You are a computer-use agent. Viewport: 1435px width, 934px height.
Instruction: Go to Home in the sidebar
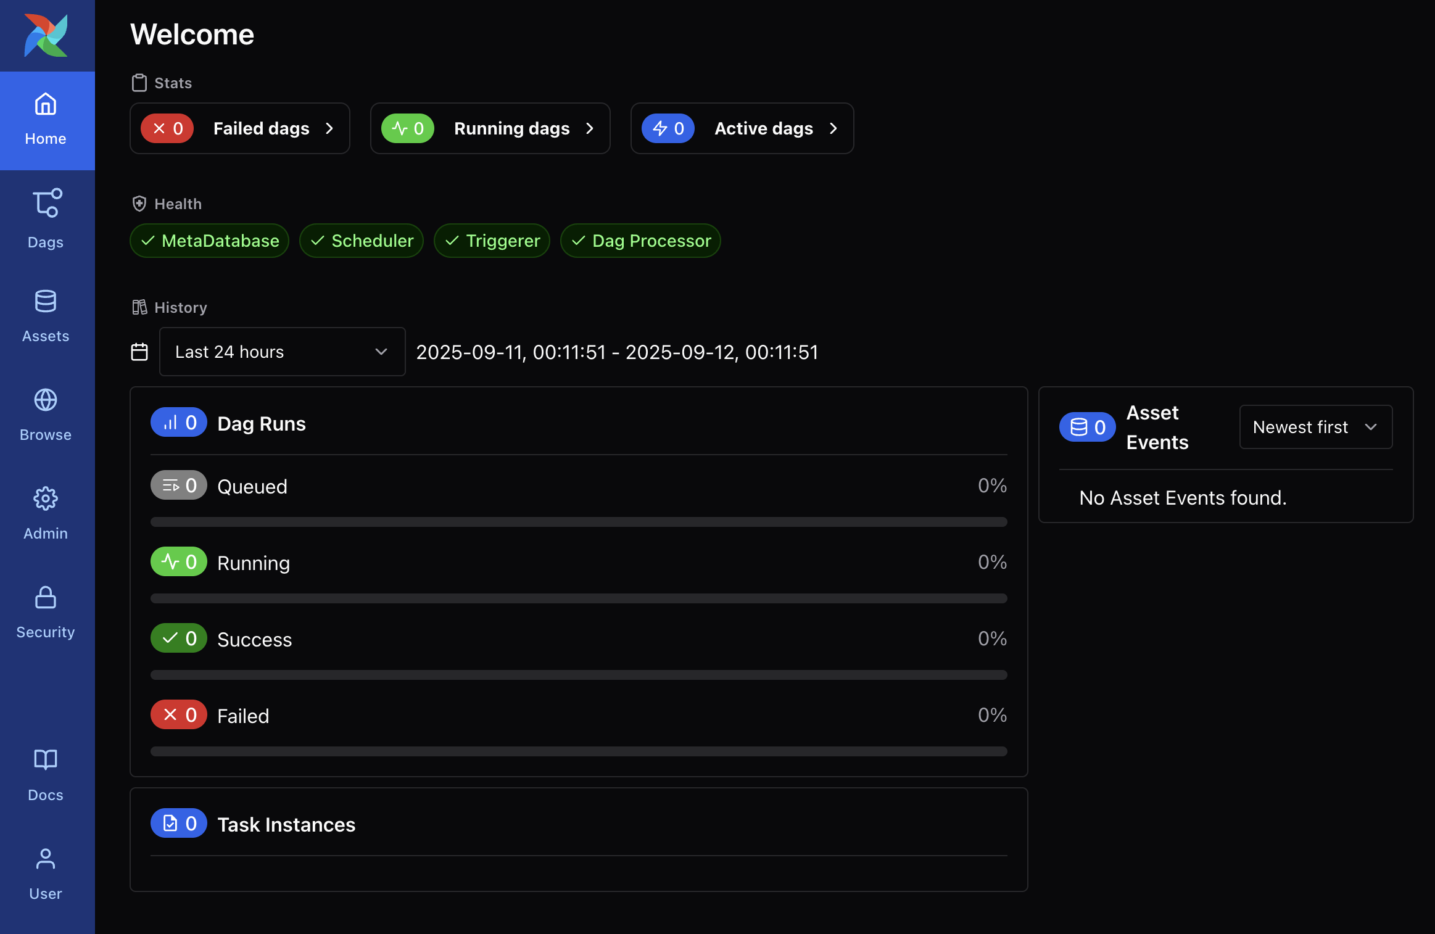point(46,120)
